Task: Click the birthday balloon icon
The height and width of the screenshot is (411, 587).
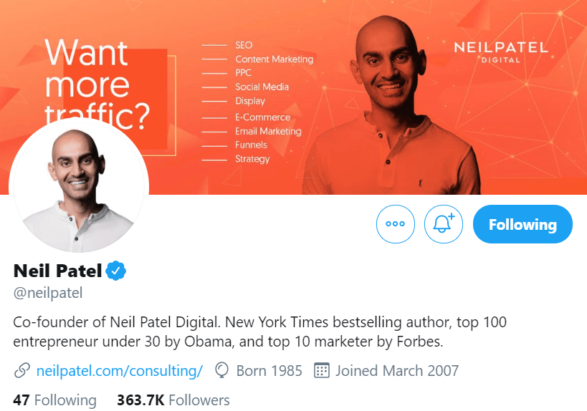Action: (x=221, y=370)
